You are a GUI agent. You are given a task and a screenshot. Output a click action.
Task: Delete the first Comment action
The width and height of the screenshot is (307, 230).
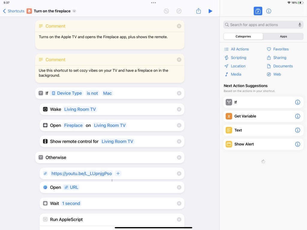click(179, 26)
